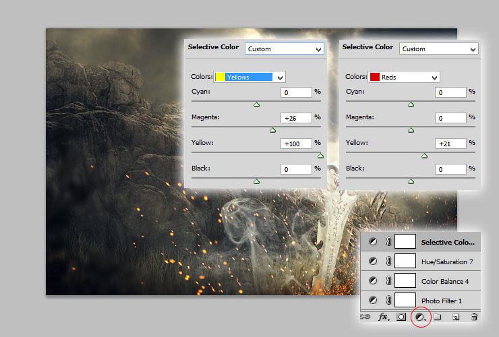Select the Hue/Saturation 7 layer name
This screenshot has width=499, height=337.
coord(447,262)
